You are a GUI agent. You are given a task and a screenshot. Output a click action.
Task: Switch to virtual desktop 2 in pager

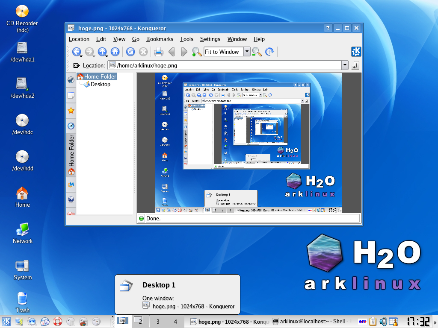tap(140, 321)
